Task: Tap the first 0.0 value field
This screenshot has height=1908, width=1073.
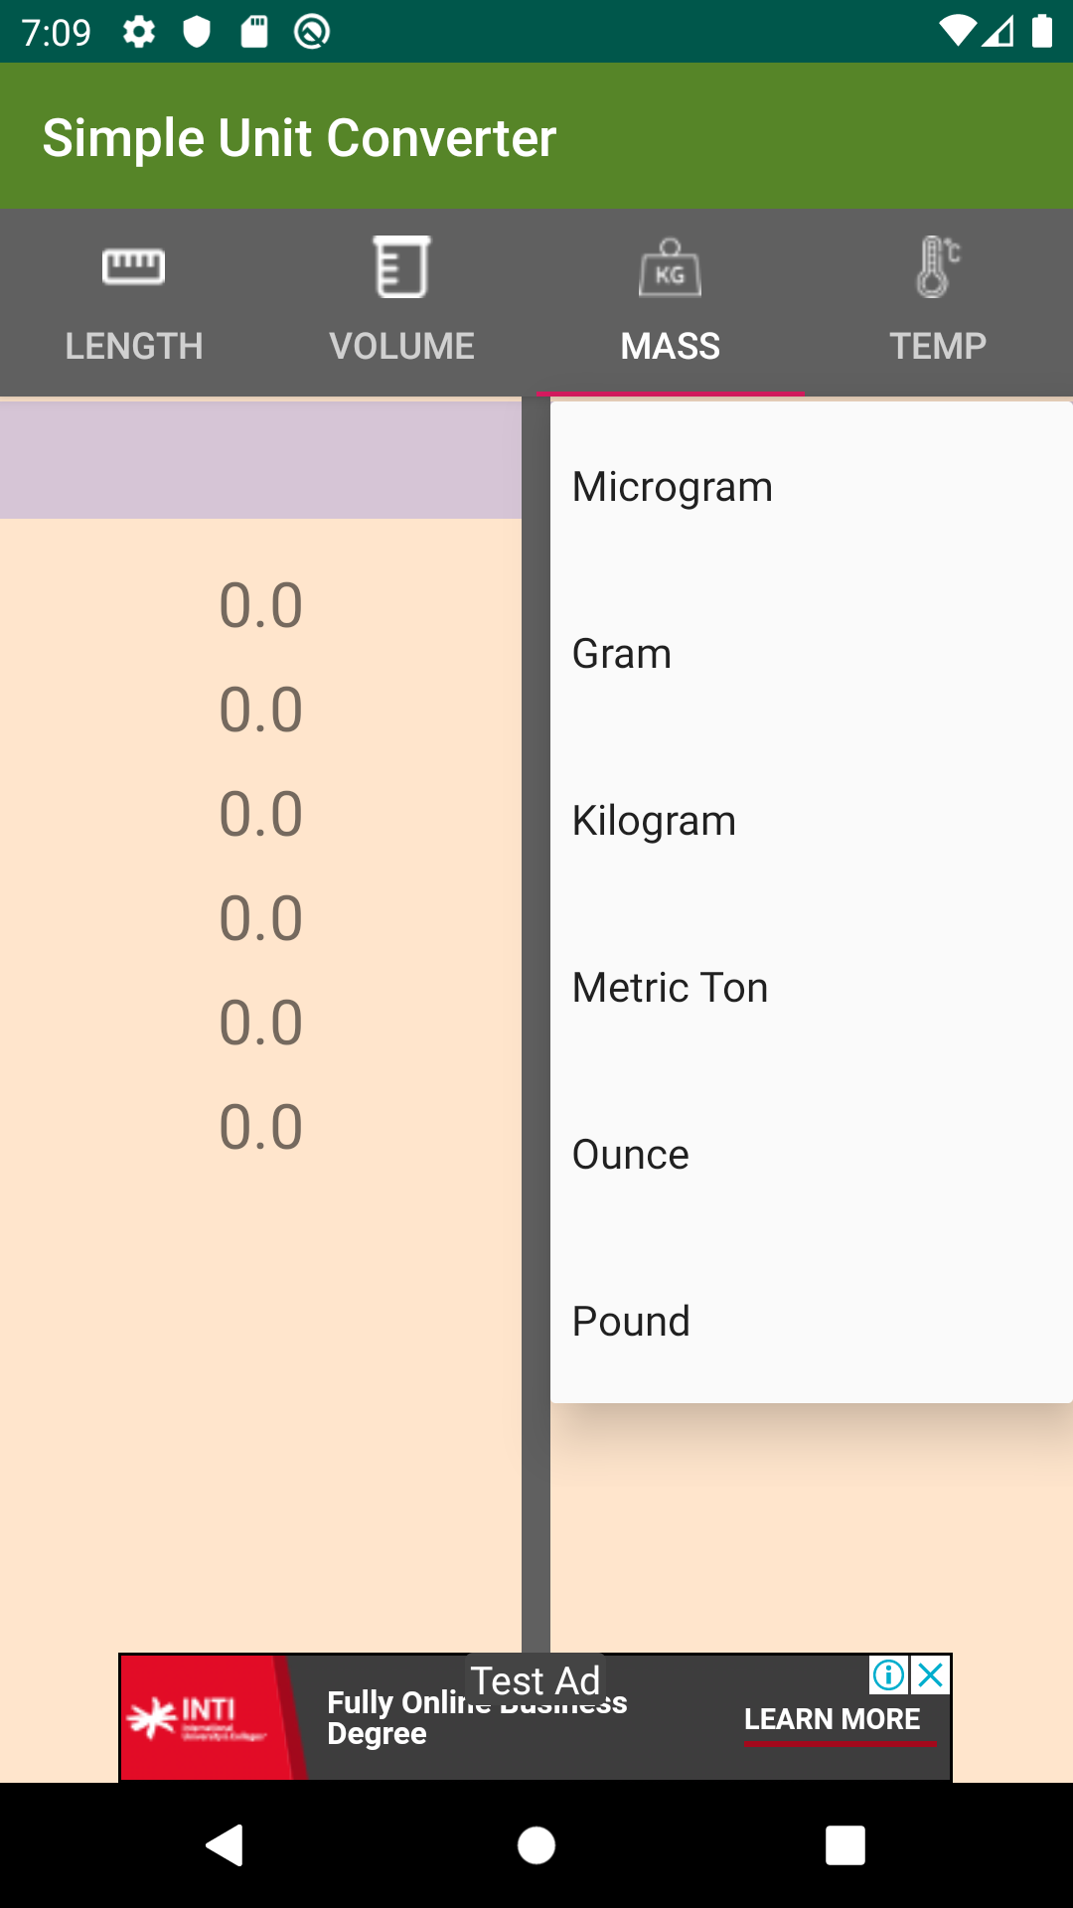Action: 260,605
